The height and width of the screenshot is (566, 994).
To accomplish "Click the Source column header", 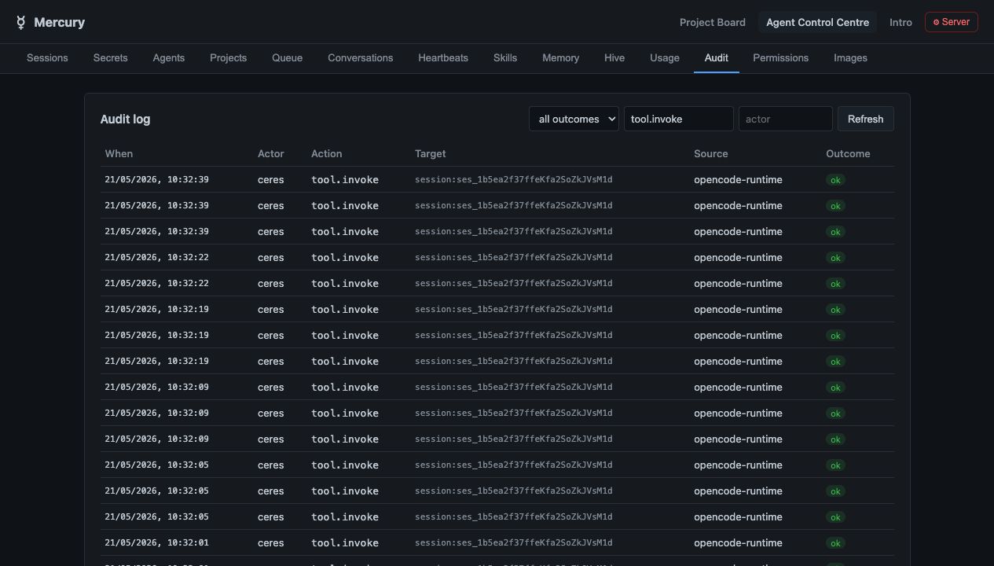I will (711, 154).
